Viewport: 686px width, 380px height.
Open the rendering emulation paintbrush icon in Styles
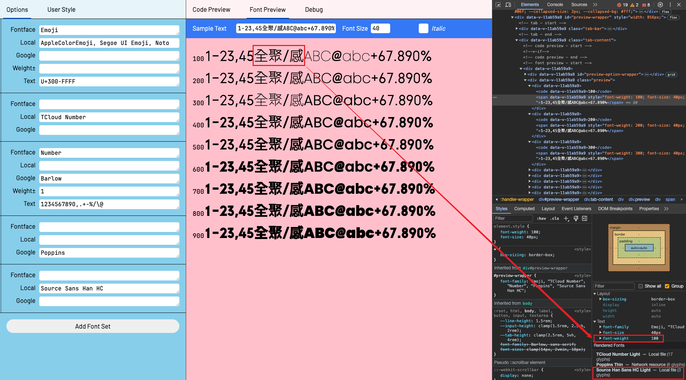click(576, 218)
